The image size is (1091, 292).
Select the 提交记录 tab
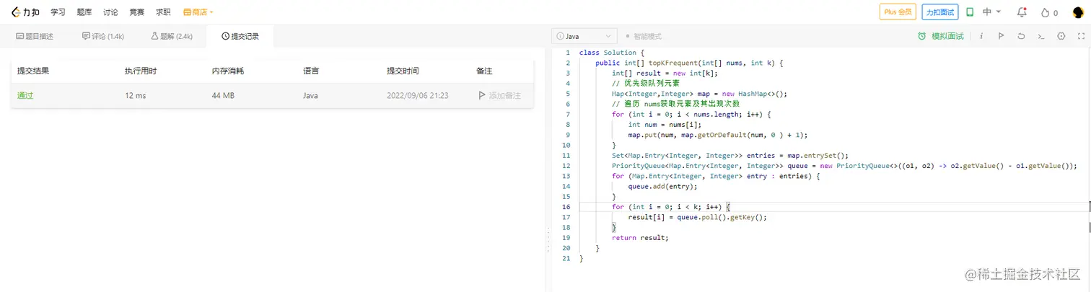240,36
